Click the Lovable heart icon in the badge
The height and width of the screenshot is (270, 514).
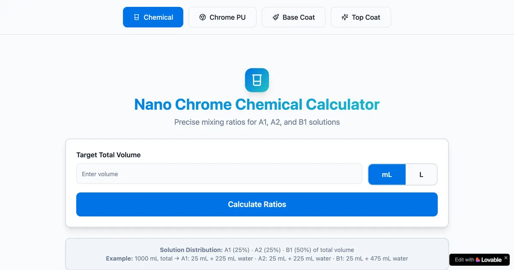(478, 260)
